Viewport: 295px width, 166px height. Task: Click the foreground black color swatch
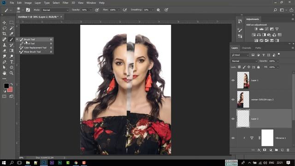coord(6,86)
